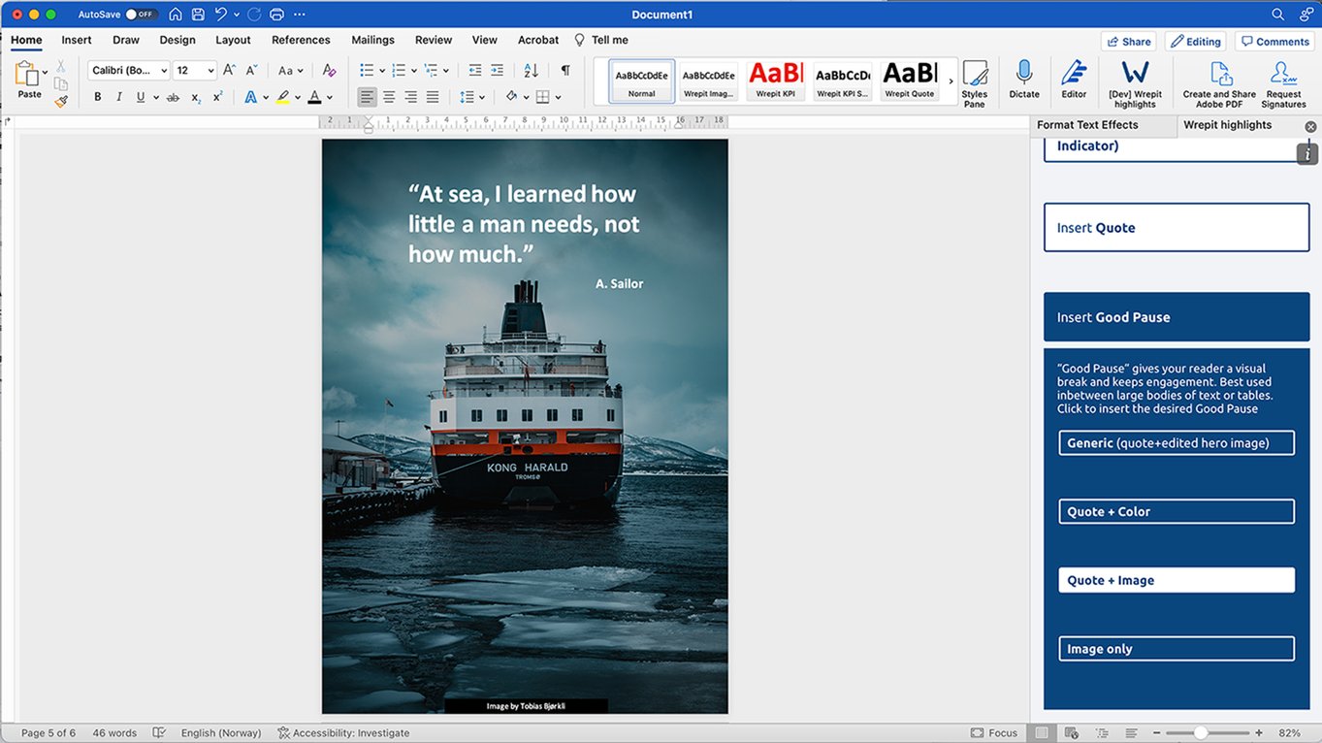Viewport: 1322px width, 743px height.
Task: Open the font color dropdown arrow
Action: [x=330, y=97]
